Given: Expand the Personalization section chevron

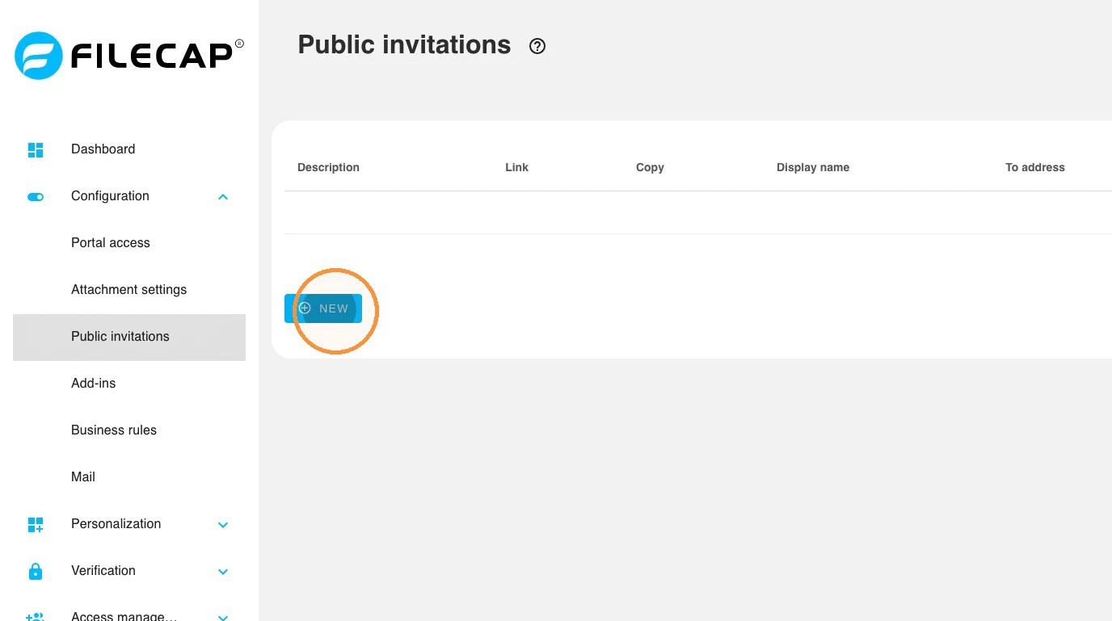Looking at the screenshot, I should 223,525.
